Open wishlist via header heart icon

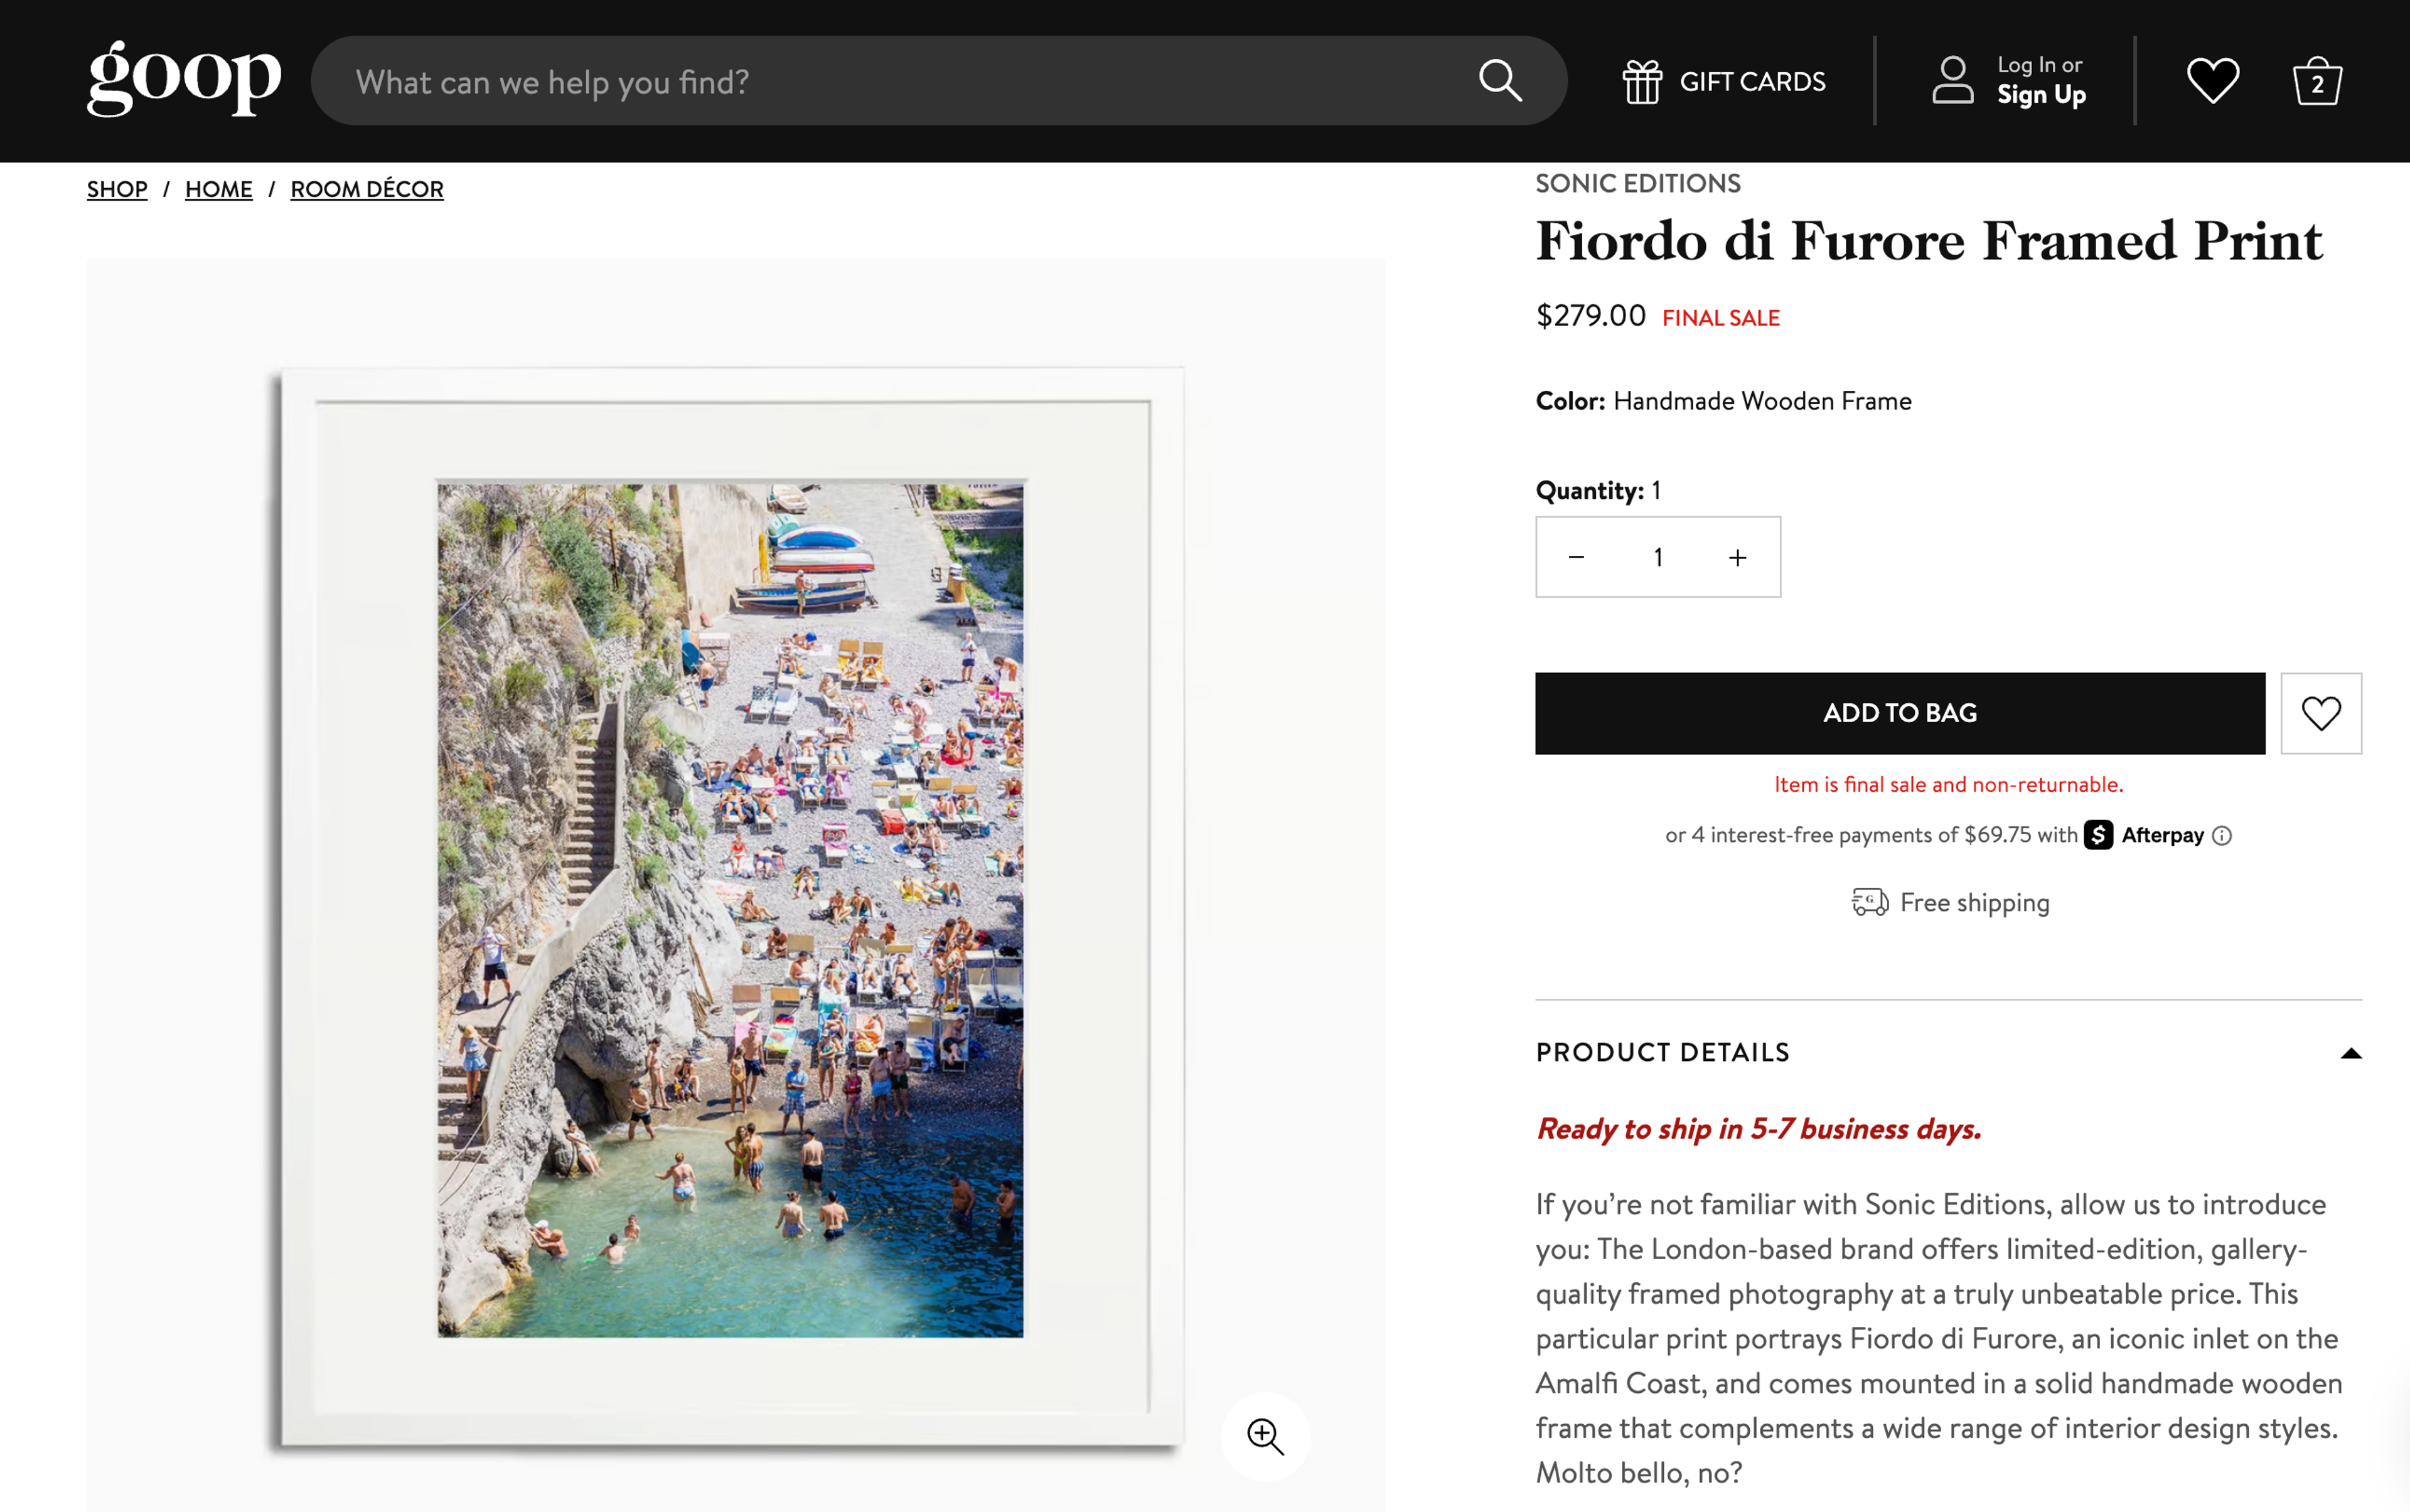[x=2212, y=80]
